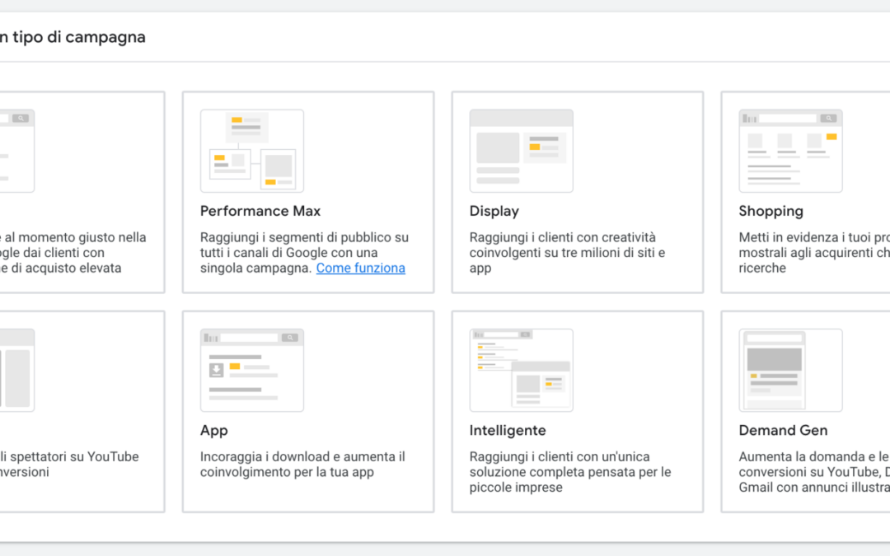Viewport: 890px width, 556px height.
Task: Choose the Intelligente campaign illustration icon
Action: tap(521, 370)
